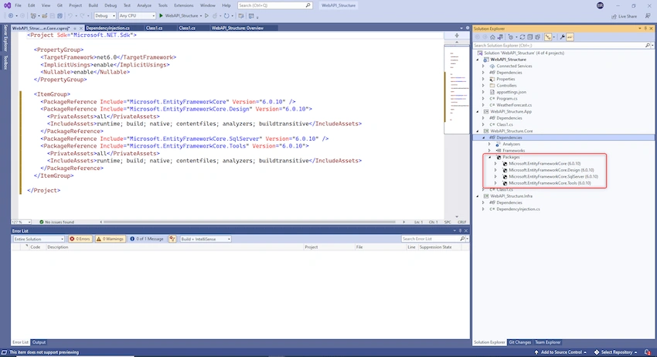The height and width of the screenshot is (357, 657).
Task: Open the Extensions menu
Action: 183,5
